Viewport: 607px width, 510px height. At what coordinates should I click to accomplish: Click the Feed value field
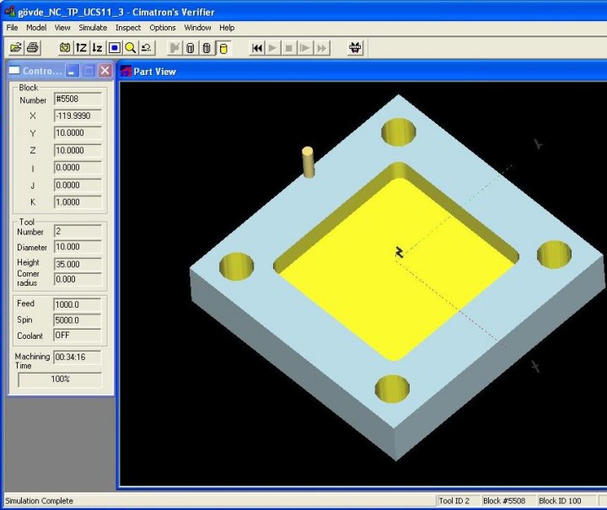coord(77,303)
